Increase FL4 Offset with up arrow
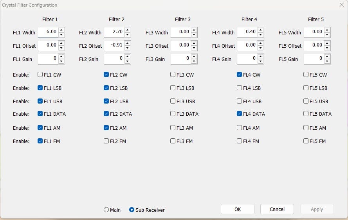348x220 pixels. 261,43
